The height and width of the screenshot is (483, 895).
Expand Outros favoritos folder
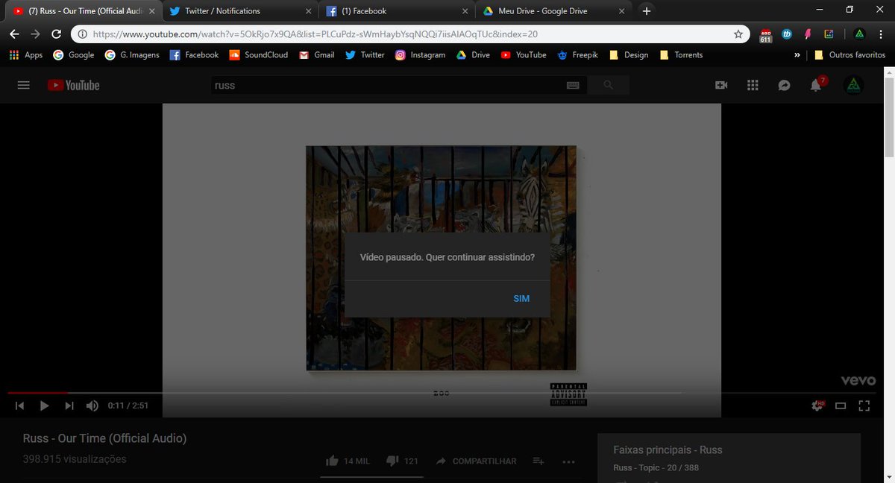(850, 55)
